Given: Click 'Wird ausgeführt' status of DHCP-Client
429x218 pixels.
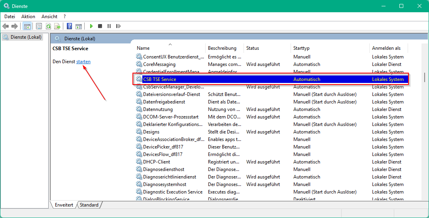Looking at the screenshot, I should 263,162.
